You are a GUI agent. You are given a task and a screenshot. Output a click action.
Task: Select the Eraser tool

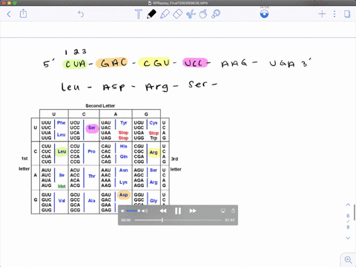177,14
